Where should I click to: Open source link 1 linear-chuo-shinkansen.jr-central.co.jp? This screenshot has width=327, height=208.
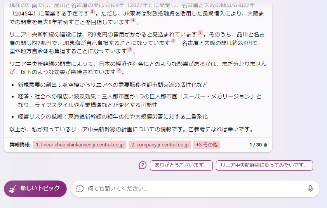pos(80,145)
